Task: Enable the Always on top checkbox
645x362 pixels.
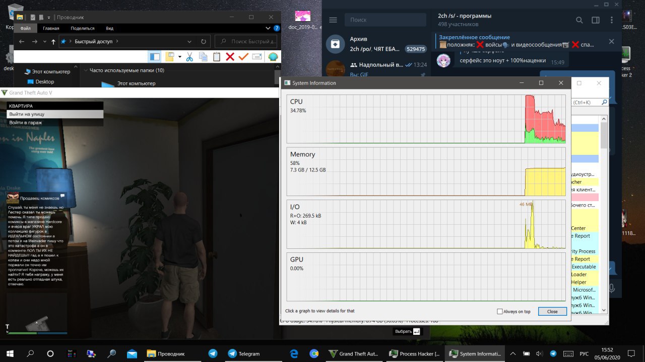Action: click(500, 312)
